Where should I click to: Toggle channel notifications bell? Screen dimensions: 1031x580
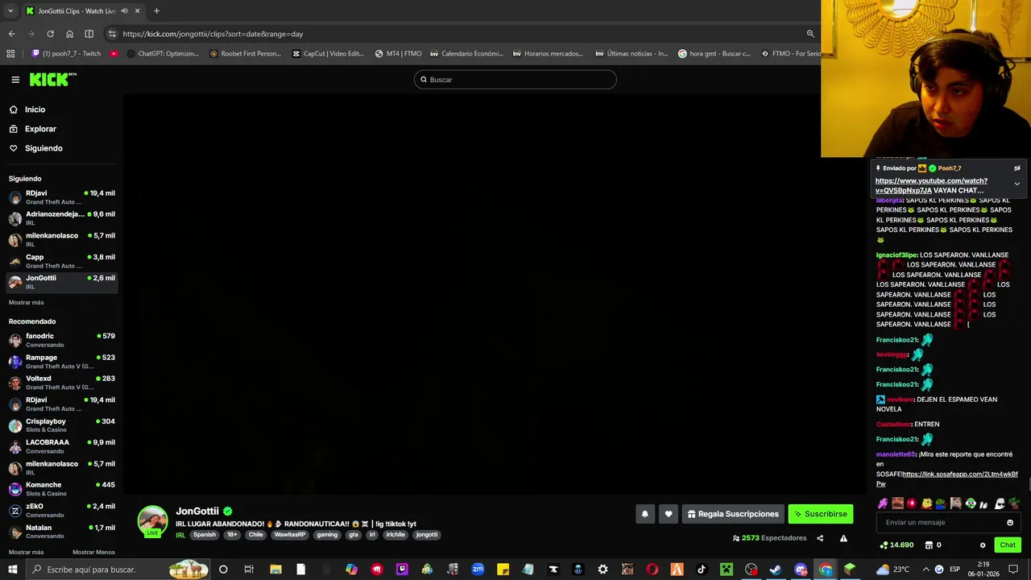644,514
